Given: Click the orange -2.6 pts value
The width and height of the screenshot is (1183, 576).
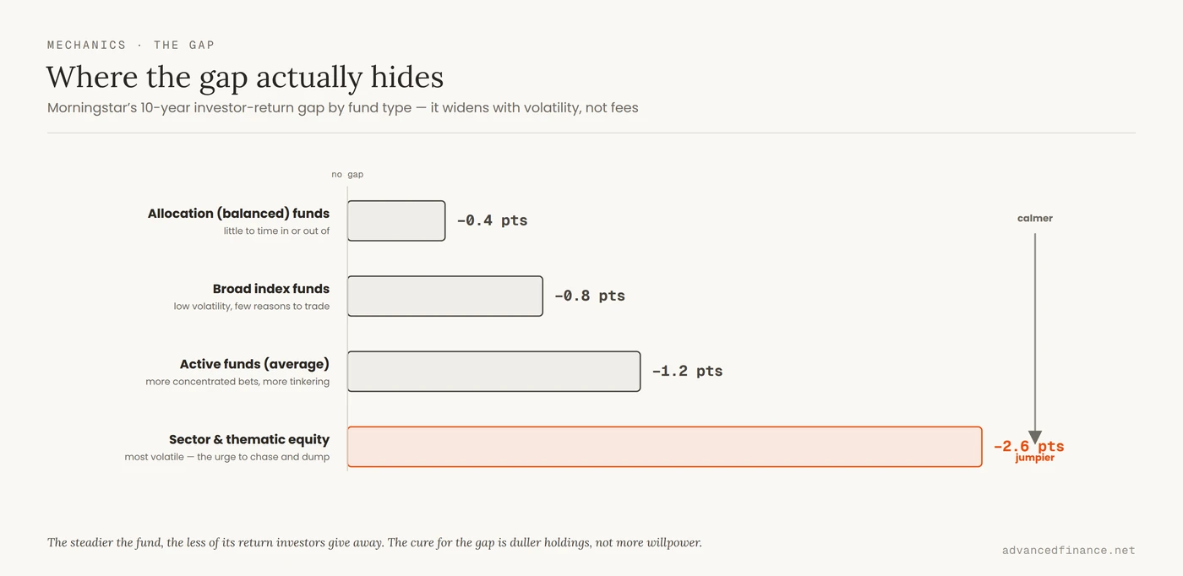Looking at the screenshot, I should 1028,446.
